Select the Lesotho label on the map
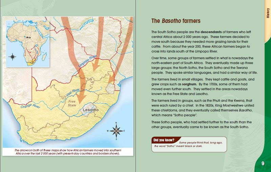The width and height of the screenshot is (271, 172). (x=90, y=110)
